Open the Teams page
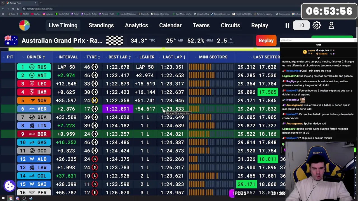The image size is (358, 201). click(x=201, y=25)
